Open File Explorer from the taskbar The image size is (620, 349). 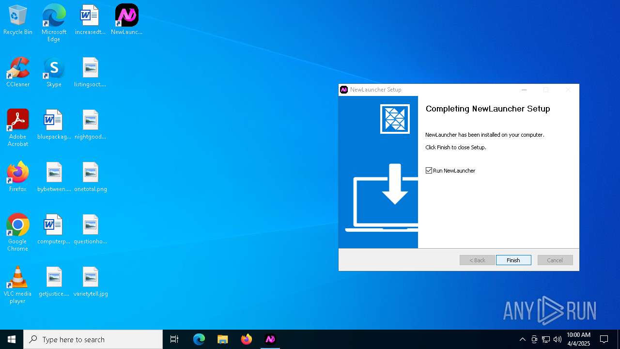click(x=222, y=339)
